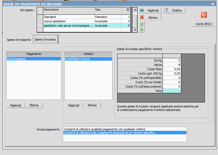Select the nuove spedizioni row
218x155 pixels.
[84, 21]
